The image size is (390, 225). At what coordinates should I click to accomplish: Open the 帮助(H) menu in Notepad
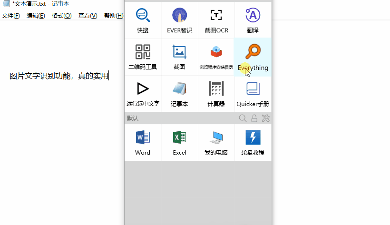click(114, 16)
